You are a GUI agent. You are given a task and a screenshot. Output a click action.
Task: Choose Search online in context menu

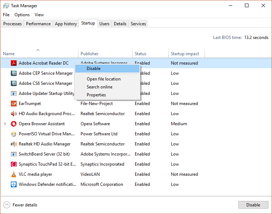pos(107,87)
